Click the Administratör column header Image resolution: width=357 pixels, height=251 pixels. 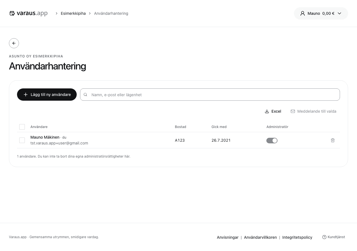(277, 127)
